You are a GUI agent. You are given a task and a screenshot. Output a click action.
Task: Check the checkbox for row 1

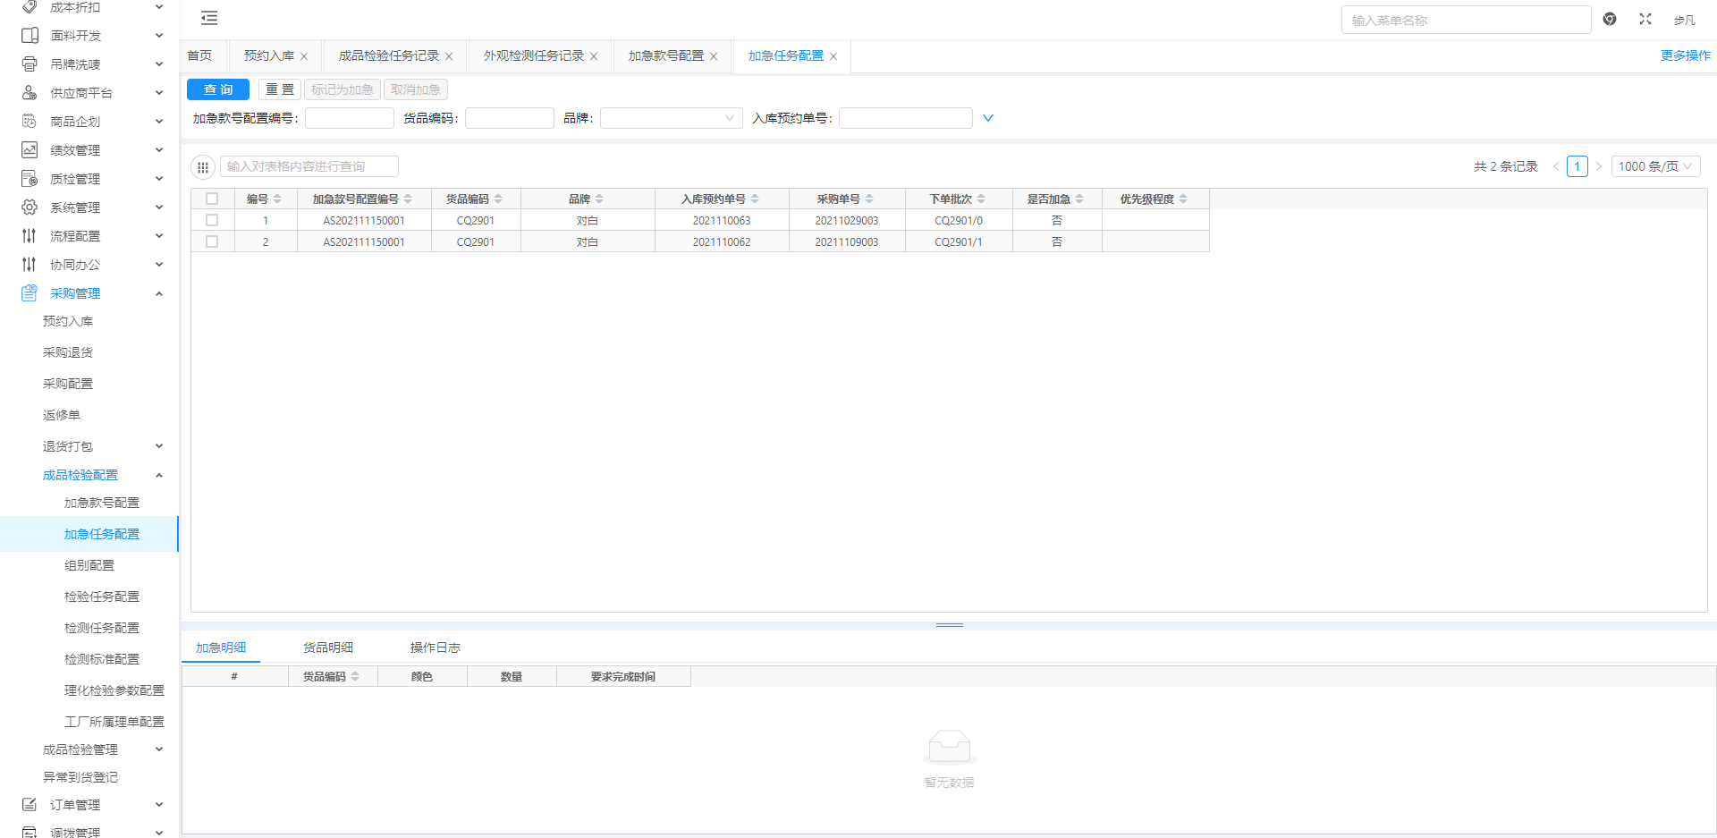point(212,220)
